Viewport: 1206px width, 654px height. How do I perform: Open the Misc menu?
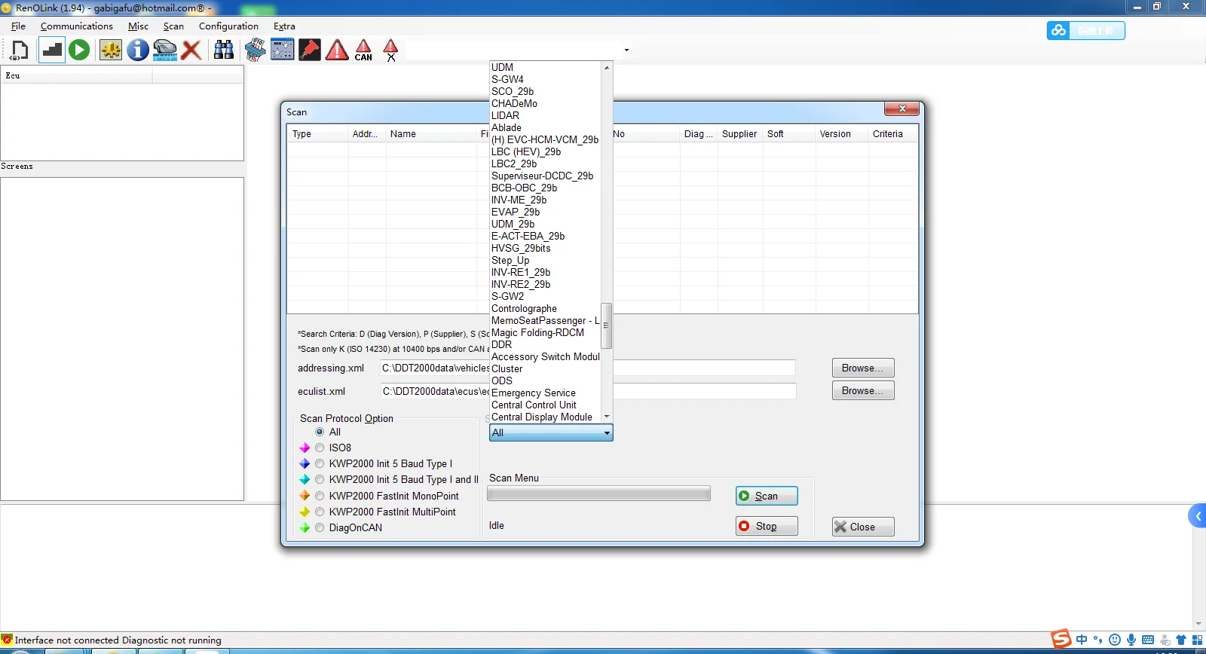point(138,26)
